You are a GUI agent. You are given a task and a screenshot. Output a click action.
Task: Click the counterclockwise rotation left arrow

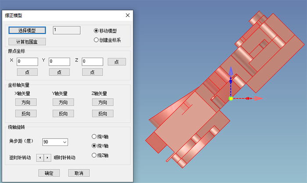click(x=39, y=157)
